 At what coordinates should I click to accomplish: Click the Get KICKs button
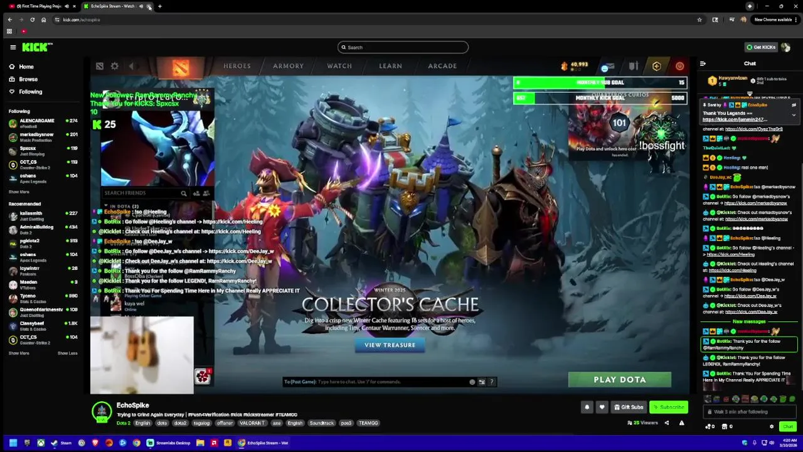point(761,47)
